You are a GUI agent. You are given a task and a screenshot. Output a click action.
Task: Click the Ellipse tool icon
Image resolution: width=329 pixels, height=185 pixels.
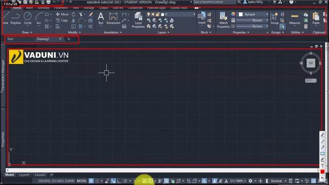click(x=47, y=21)
